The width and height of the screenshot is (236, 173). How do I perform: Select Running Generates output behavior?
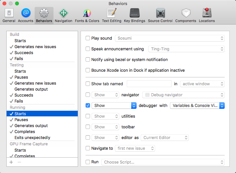[42, 126]
